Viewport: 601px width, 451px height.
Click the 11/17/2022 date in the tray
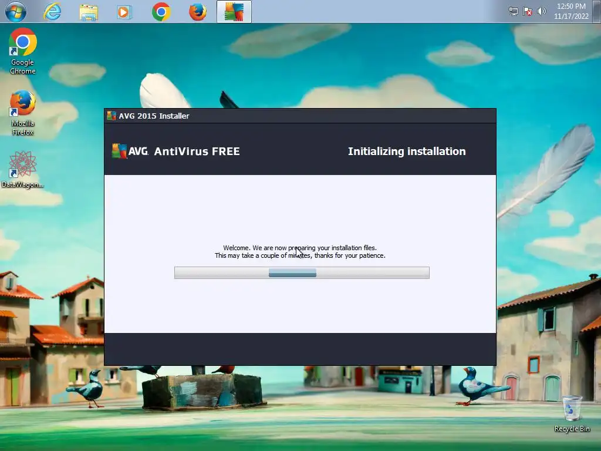(571, 16)
